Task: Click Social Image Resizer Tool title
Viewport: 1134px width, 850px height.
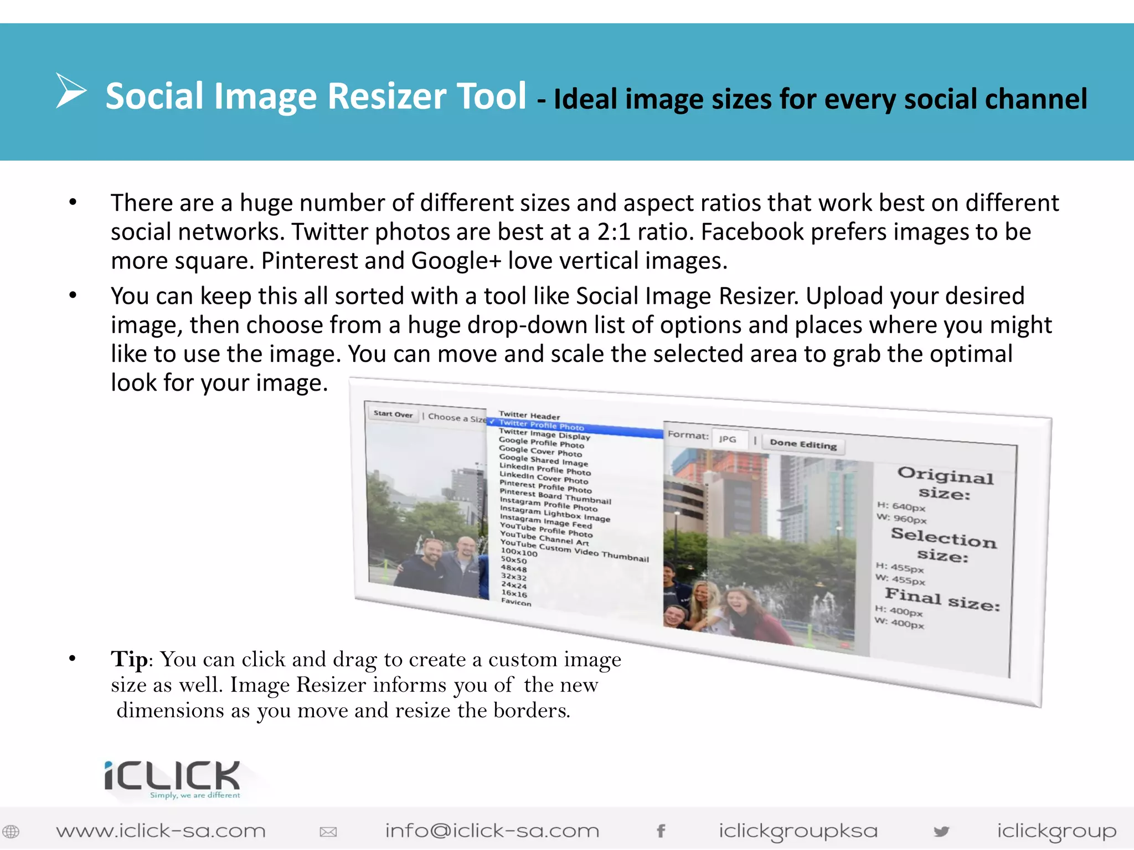Action: coord(316,96)
